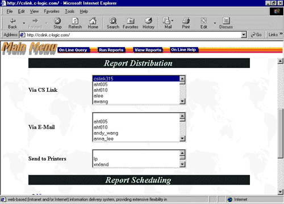Expand the Forward history dropdown arrow
This screenshot has height=204, width=284.
click(x=46, y=23)
